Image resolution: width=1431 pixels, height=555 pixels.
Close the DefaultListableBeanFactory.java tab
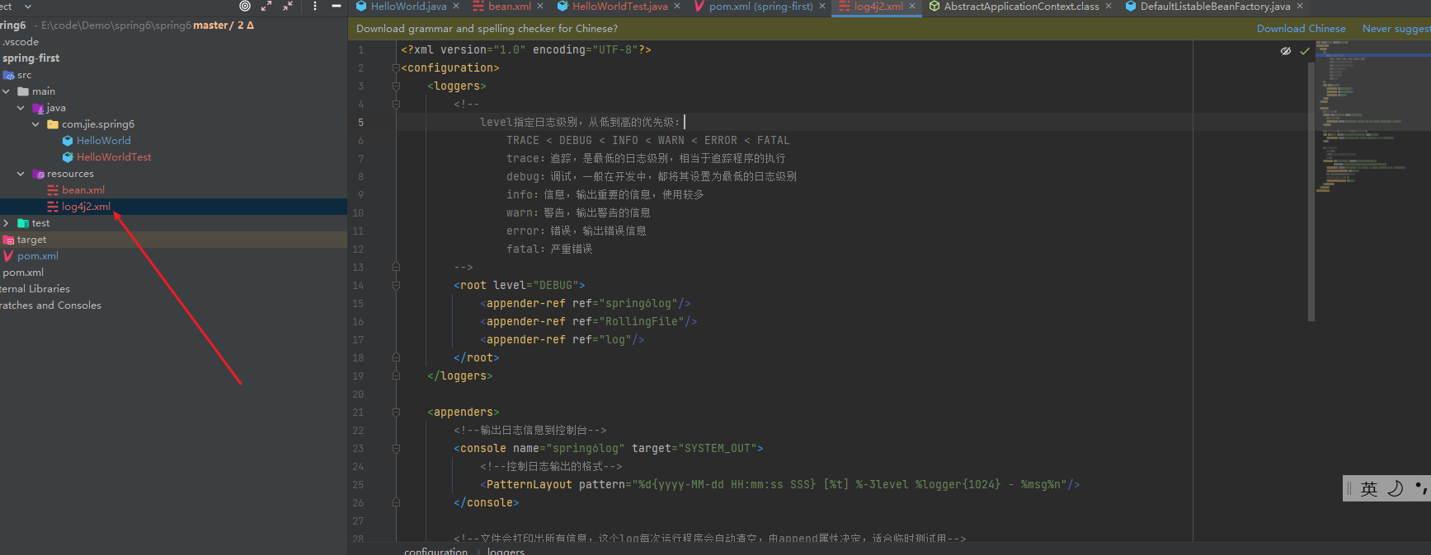(1300, 6)
